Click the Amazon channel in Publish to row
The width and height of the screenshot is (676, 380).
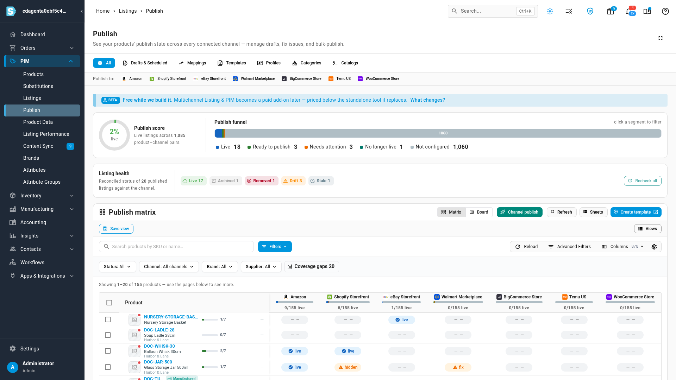[132, 79]
